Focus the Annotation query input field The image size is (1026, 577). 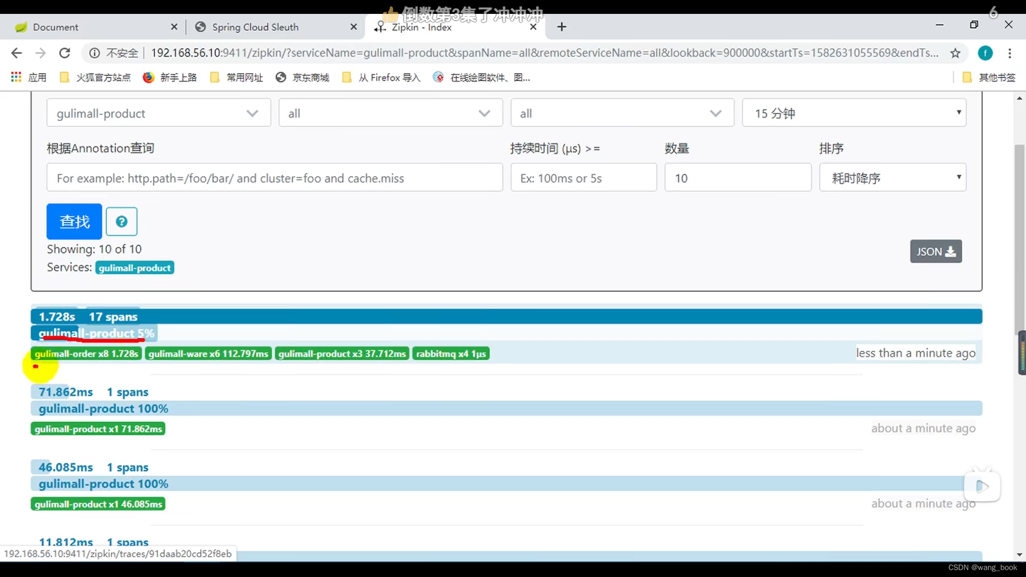(x=275, y=177)
